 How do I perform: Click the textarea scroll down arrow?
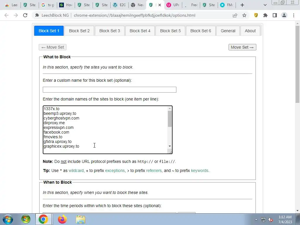[x=170, y=146]
